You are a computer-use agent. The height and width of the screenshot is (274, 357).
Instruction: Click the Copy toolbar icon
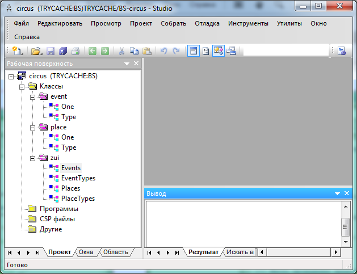tap(135, 50)
